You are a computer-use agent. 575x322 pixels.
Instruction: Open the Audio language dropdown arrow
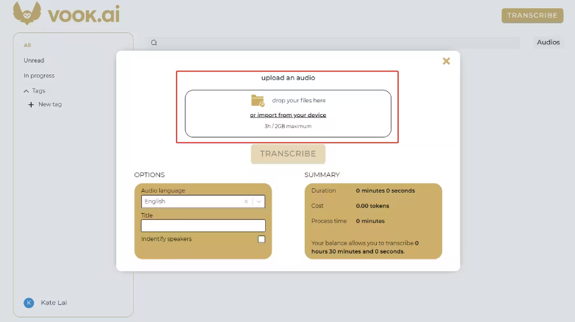[x=259, y=201]
